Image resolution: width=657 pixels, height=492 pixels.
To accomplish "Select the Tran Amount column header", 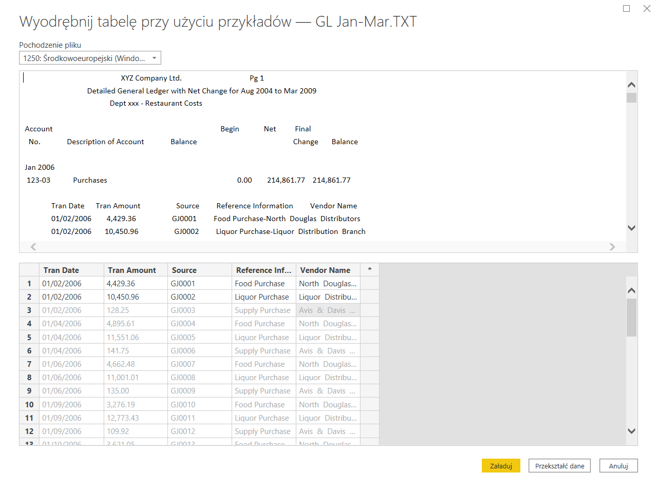I will (135, 270).
